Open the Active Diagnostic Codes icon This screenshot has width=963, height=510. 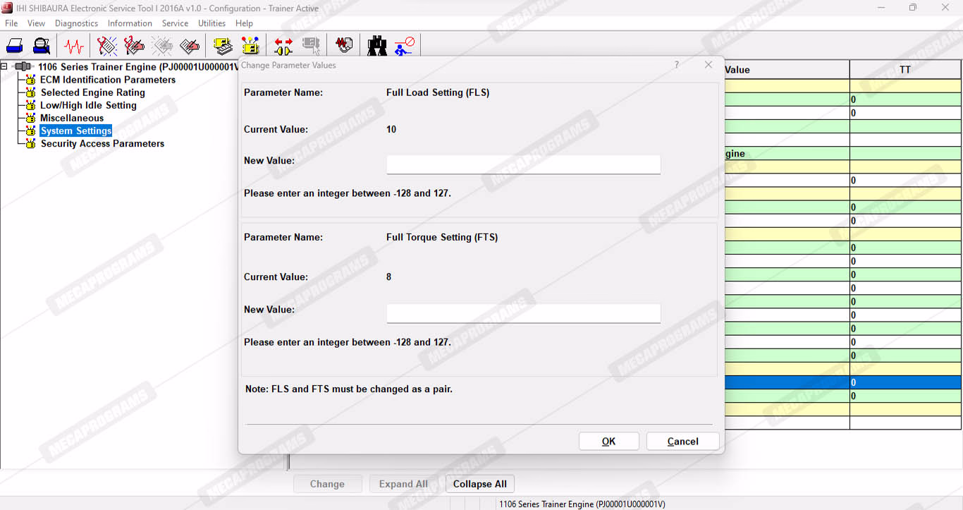coord(107,46)
